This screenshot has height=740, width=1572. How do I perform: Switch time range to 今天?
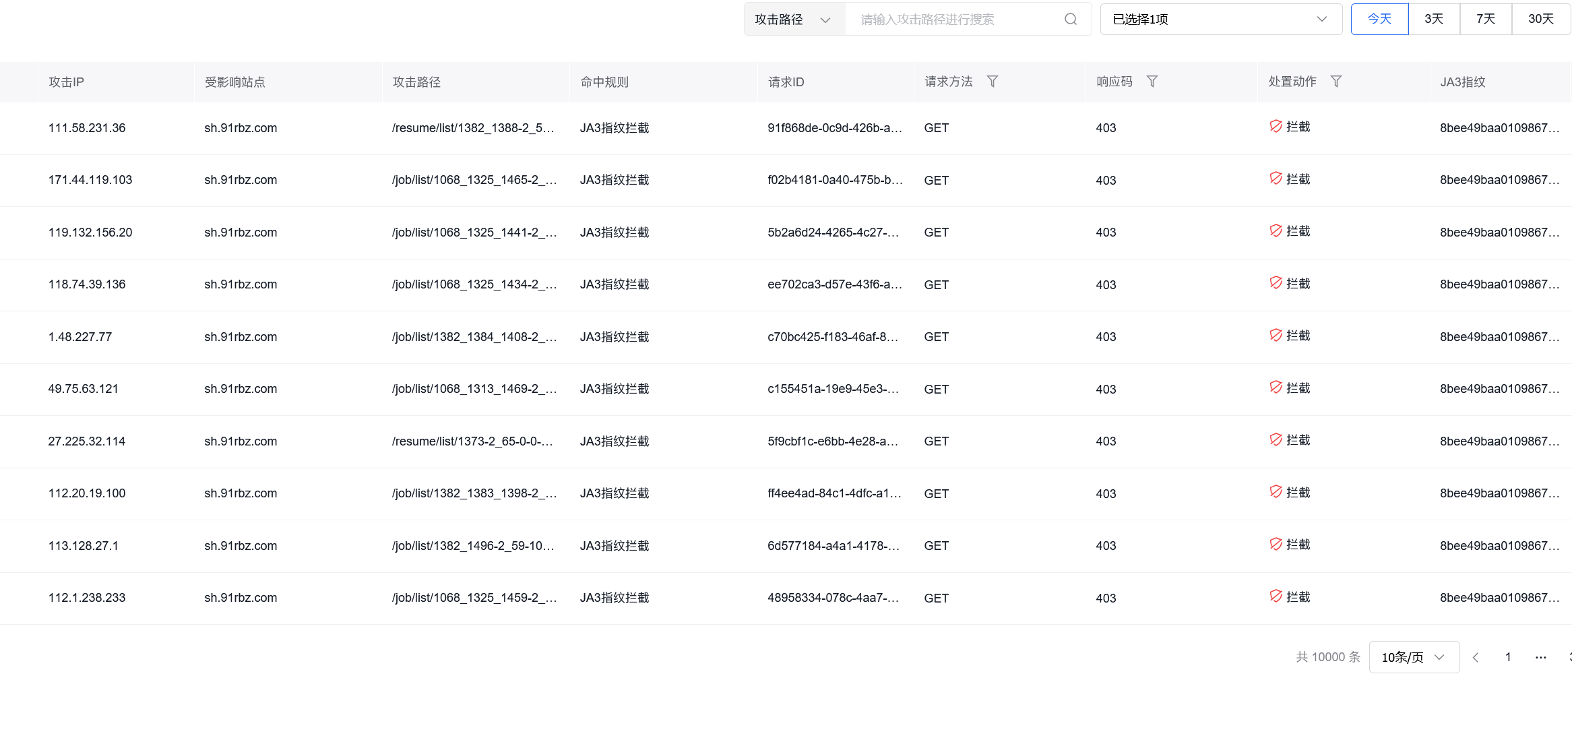click(1379, 19)
